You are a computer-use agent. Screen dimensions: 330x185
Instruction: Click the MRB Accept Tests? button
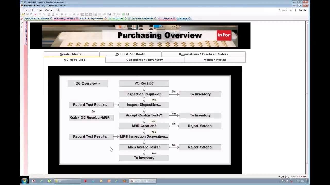coord(144,147)
